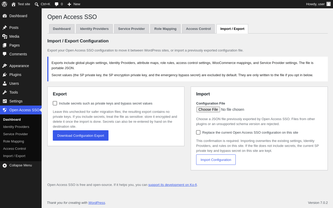
Task: Open the Role Mapping submenu item
Action: 14,141
